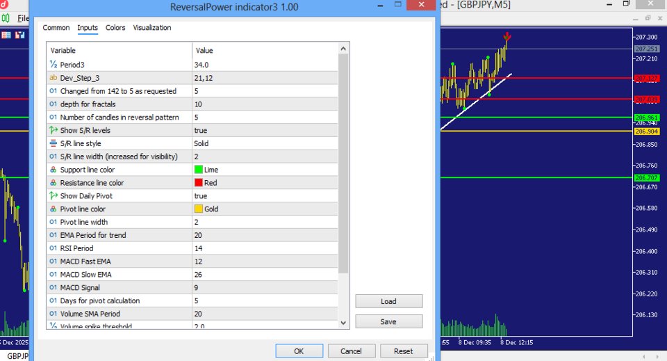This screenshot has width=667, height=361.
Task: Click the scroll up arrow of inputs list
Action: [343, 49]
